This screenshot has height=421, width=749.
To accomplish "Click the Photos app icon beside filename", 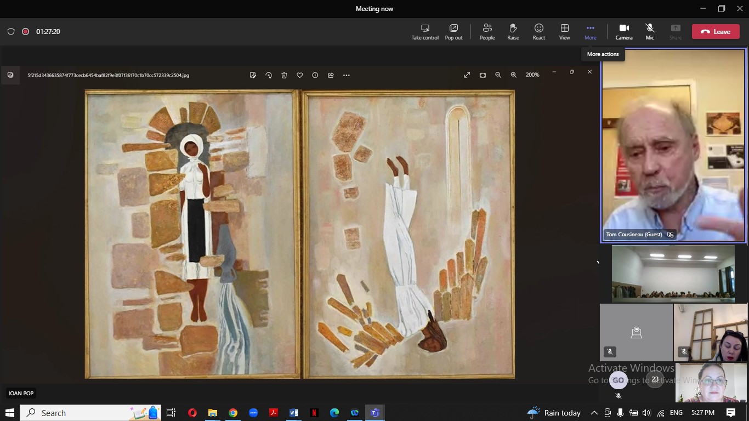I will (x=10, y=75).
